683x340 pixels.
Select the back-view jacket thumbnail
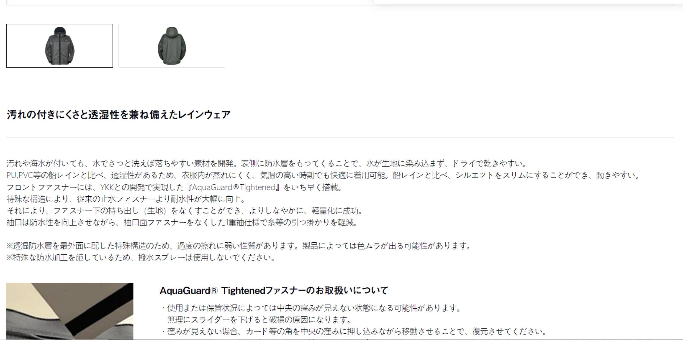tap(172, 46)
